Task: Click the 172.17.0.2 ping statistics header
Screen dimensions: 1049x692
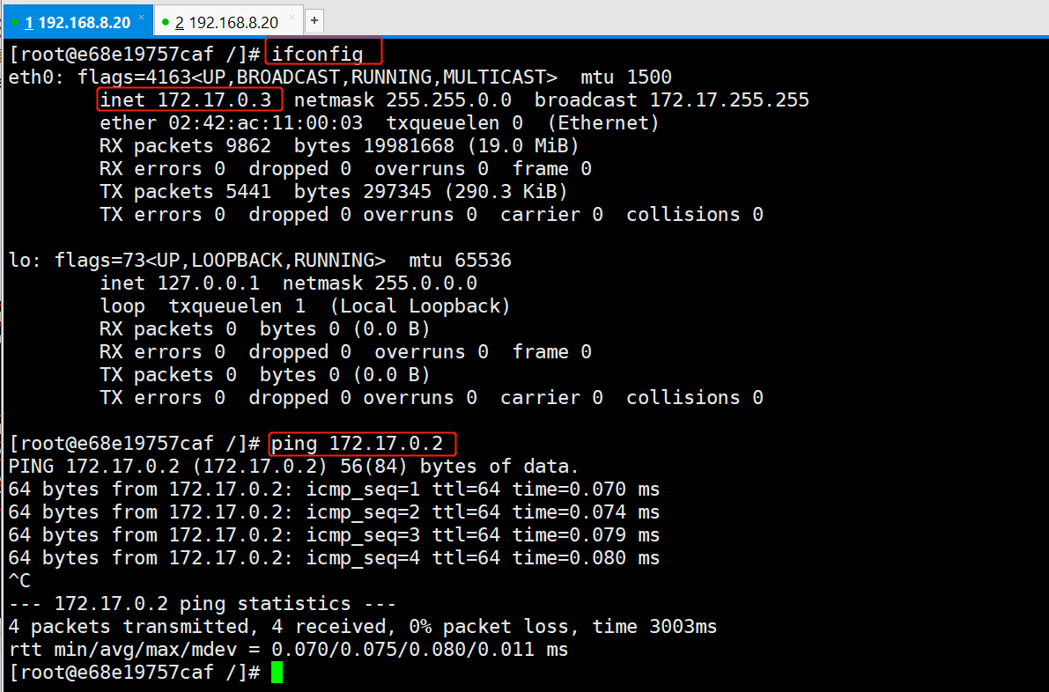Action: point(203,604)
